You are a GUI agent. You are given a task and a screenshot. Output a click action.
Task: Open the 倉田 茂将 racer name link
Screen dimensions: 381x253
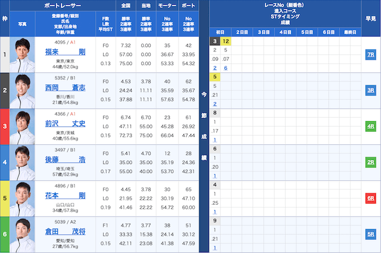coord(65,231)
